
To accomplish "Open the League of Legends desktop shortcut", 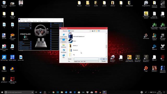I will 154,37.
